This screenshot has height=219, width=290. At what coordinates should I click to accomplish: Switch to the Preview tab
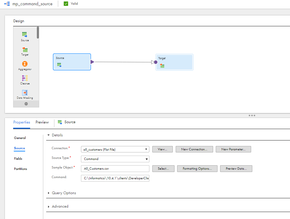pos(42,122)
